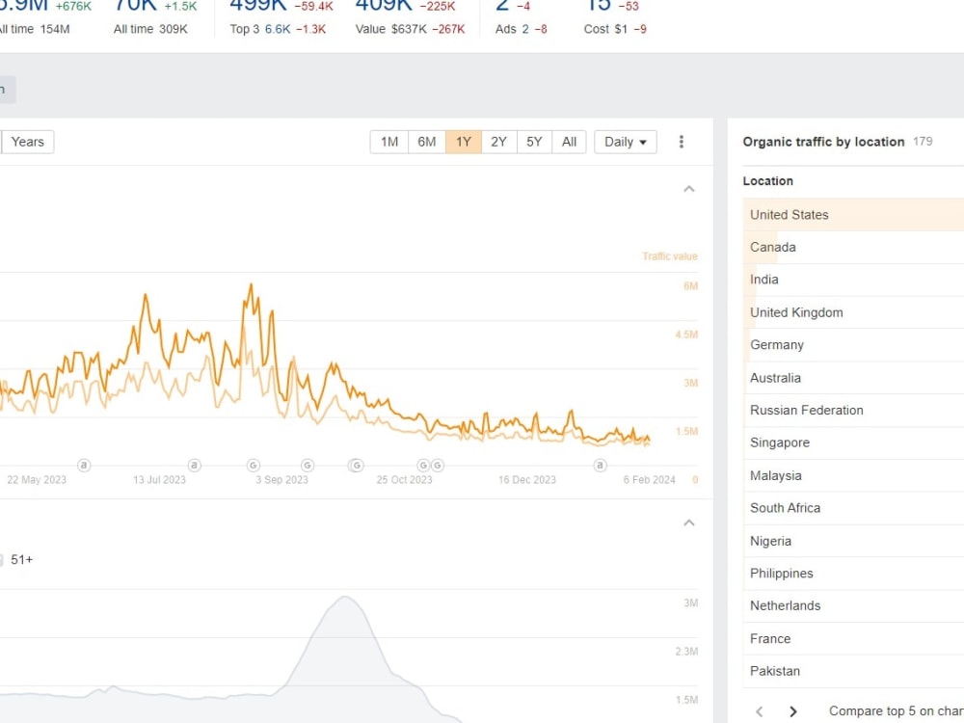Click the 'a' marker right of 13 Jul 2023
964x723 pixels.
(195, 466)
